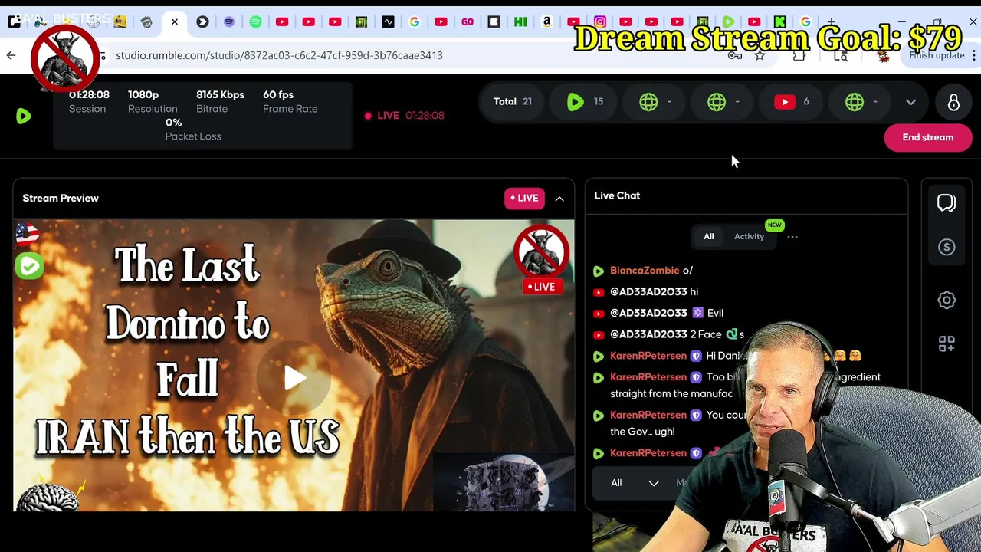Switch to the Kick browser tab
This screenshot has height=552, width=981.
click(x=779, y=21)
